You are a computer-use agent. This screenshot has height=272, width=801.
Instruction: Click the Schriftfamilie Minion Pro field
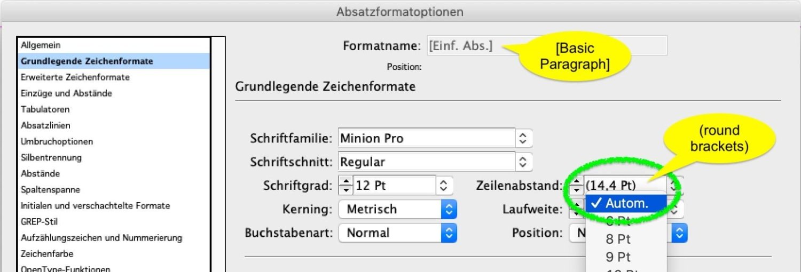click(426, 139)
